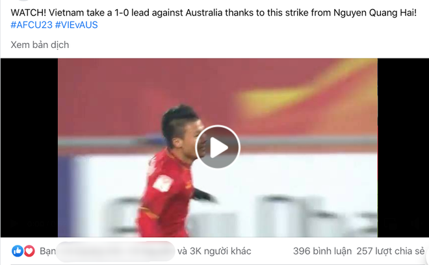The width and height of the screenshot is (429, 265).
Task: Click the red heart reaction icon
Action: [29, 251]
